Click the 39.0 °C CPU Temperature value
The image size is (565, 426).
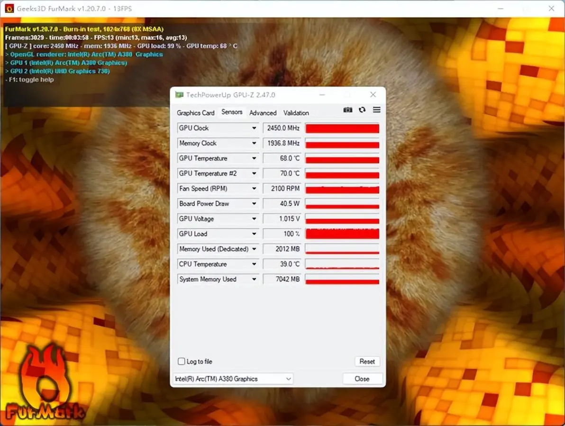pos(282,264)
